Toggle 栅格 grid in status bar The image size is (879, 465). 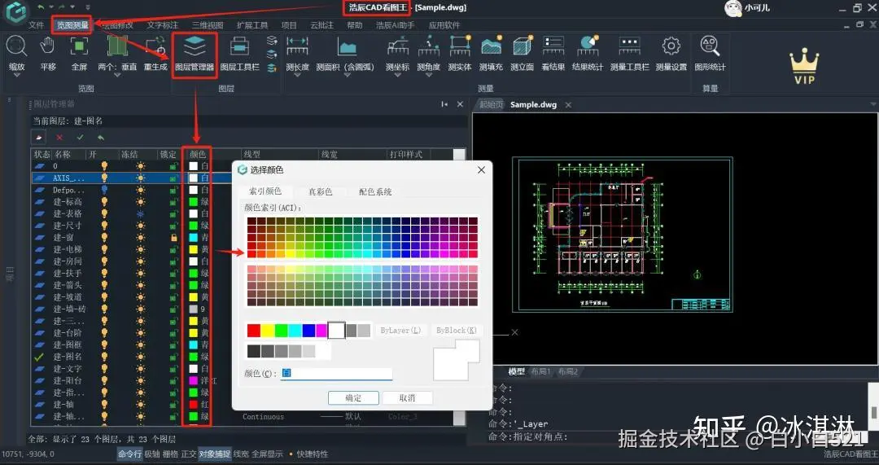[170, 454]
